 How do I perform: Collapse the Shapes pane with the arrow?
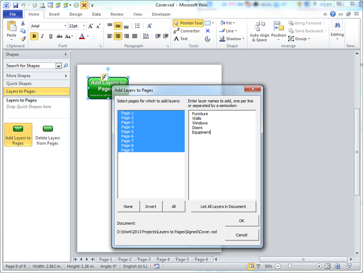point(66,54)
